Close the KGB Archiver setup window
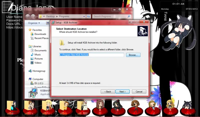This screenshot has width=200, height=117. point(144,22)
